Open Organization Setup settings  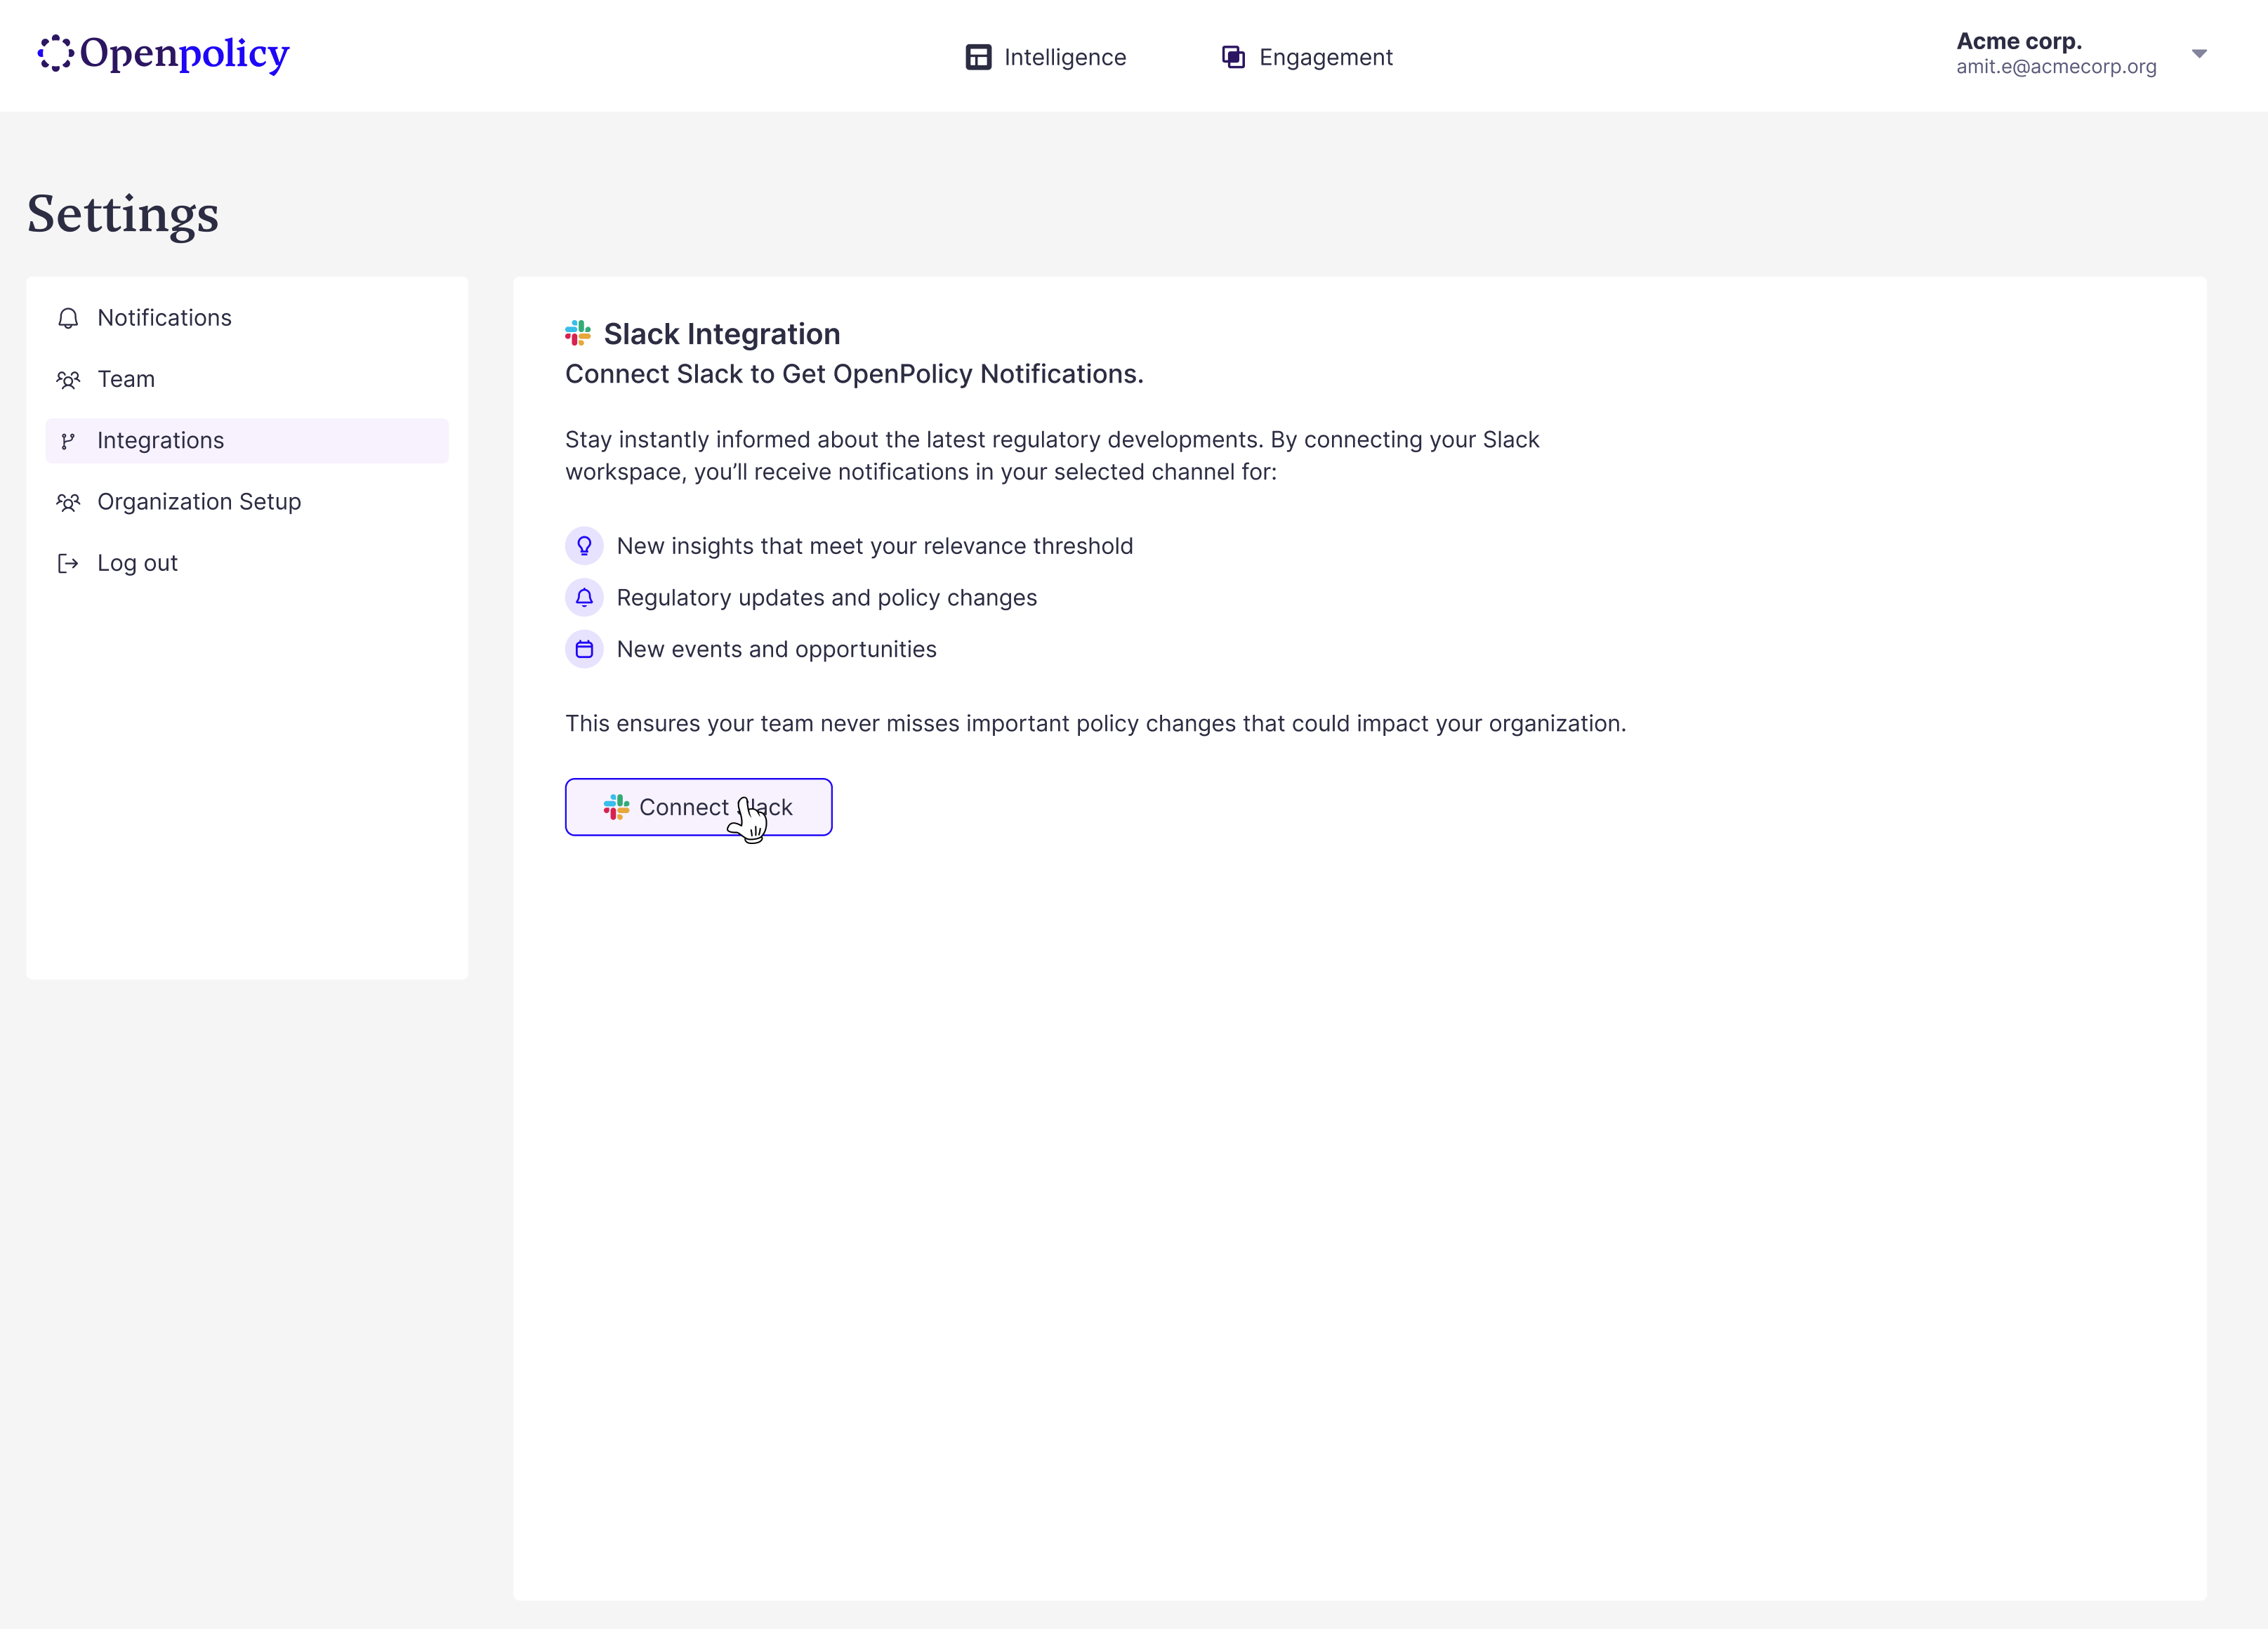tap(199, 502)
